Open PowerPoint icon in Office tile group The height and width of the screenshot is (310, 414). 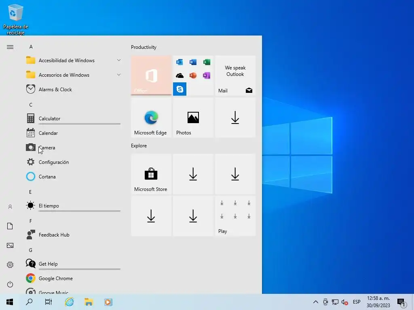click(x=193, y=75)
